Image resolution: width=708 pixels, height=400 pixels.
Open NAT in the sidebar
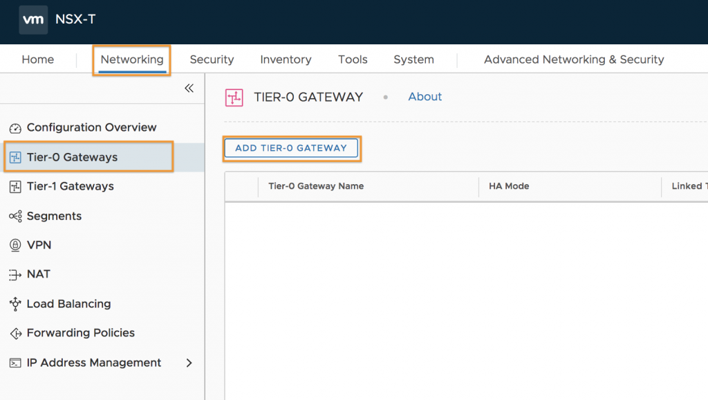39,274
